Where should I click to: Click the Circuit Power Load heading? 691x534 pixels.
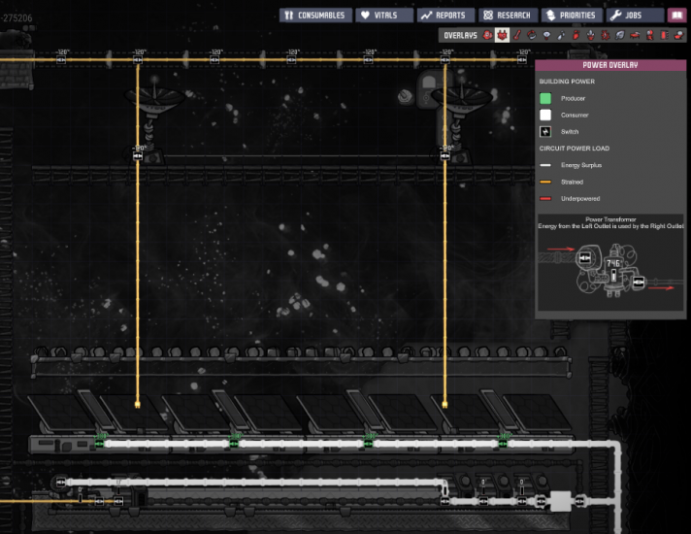tap(575, 149)
